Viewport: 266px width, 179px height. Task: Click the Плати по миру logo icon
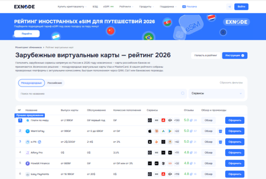pyautogui.click(x=27, y=120)
